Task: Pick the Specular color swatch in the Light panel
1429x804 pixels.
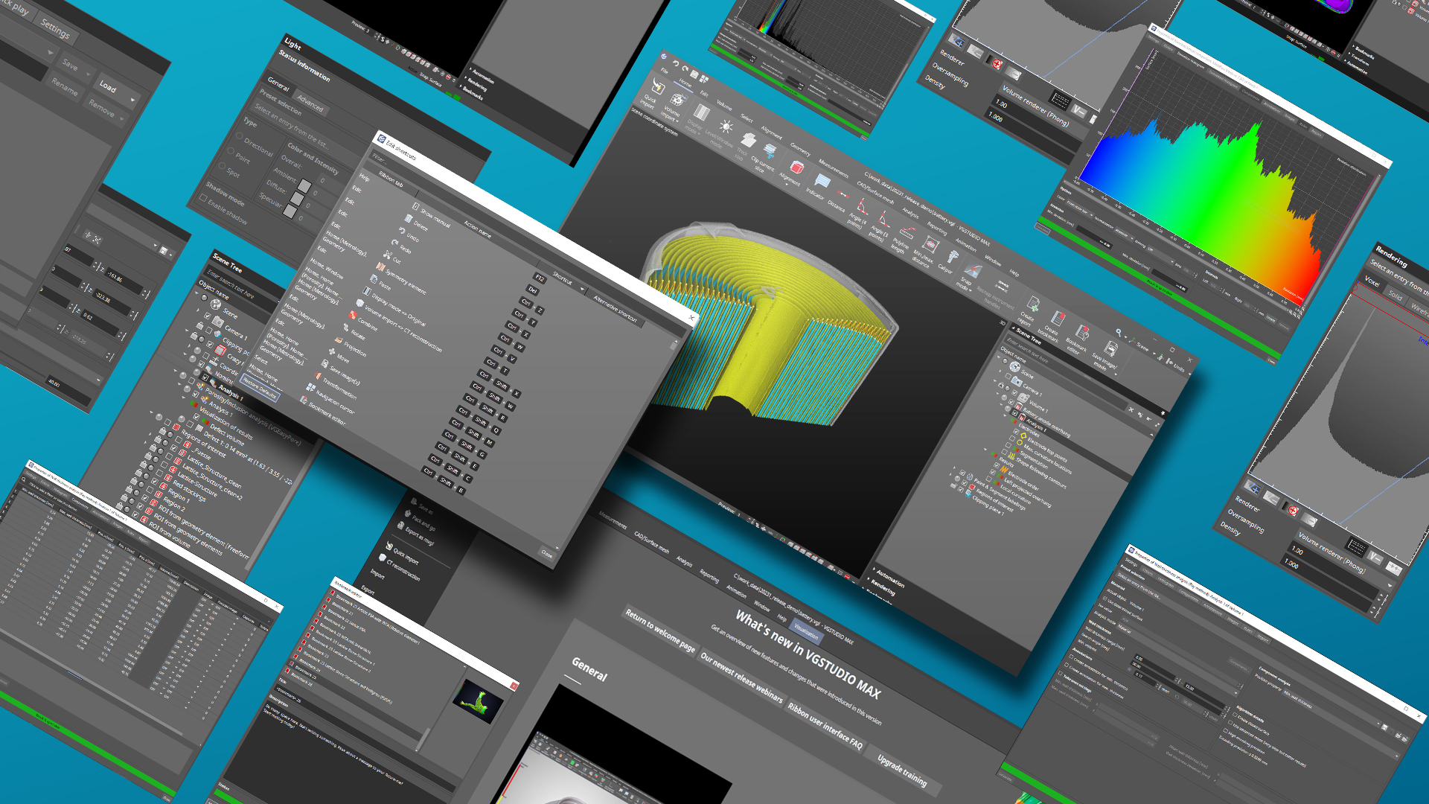Action: click(x=289, y=211)
